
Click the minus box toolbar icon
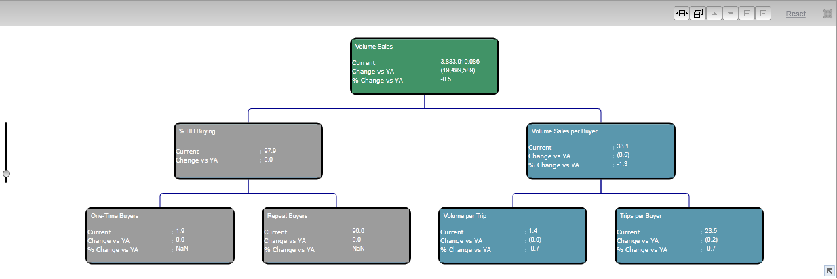(x=762, y=14)
